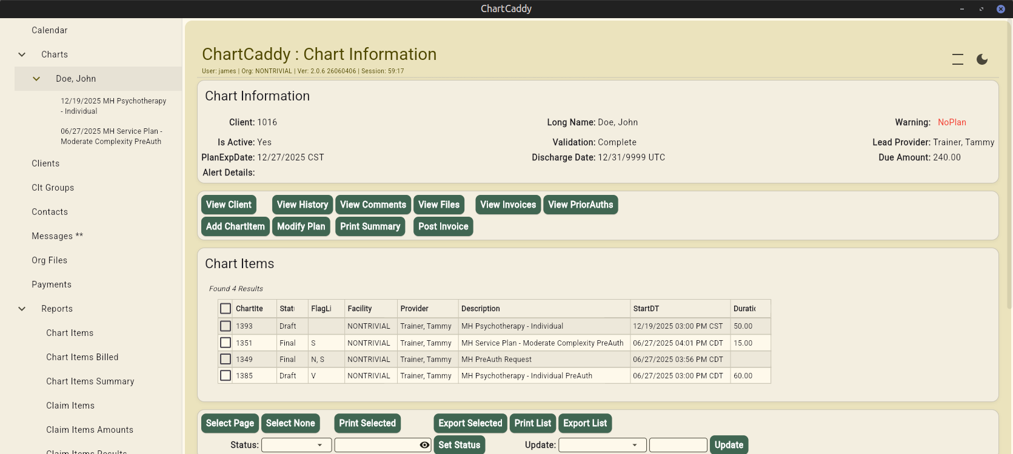The height and width of the screenshot is (454, 1013).
Task: Click the Select Page button
Action: point(230,423)
